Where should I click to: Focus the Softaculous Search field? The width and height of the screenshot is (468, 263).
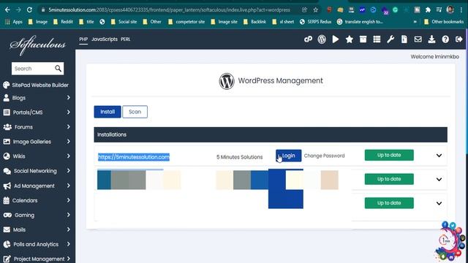click(33, 69)
